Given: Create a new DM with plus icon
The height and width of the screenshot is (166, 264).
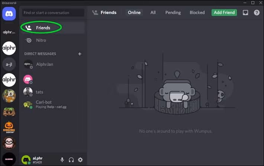Looking at the screenshot, I should [80, 54].
